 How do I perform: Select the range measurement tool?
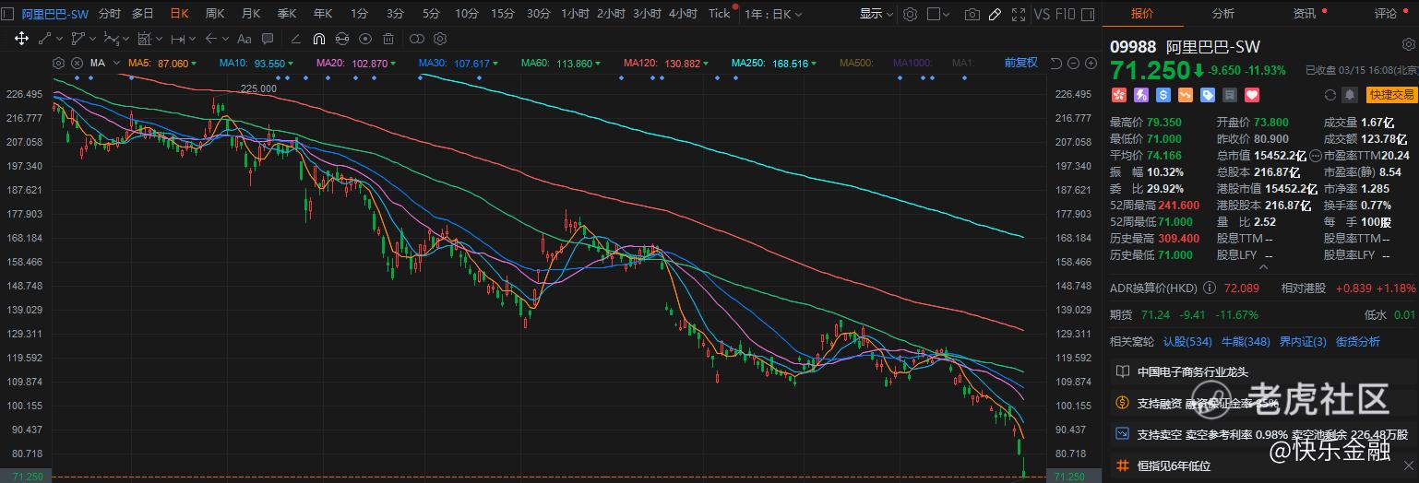[x=178, y=39]
